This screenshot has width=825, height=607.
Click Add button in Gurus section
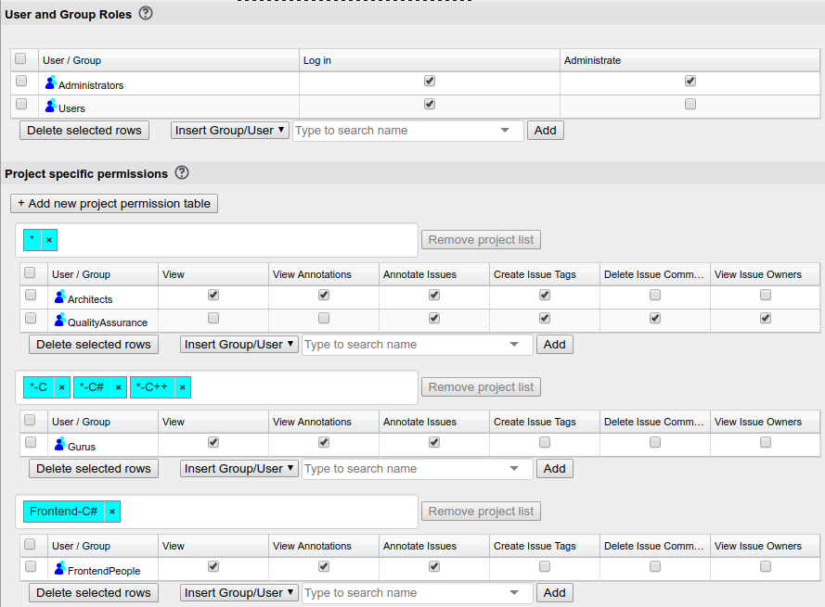(555, 468)
